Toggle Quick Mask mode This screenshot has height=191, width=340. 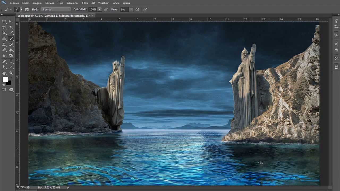point(4,90)
